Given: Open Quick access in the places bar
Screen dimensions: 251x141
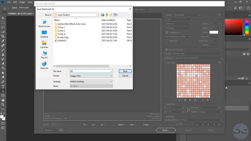Looking at the screenshot, I should click(44, 23).
